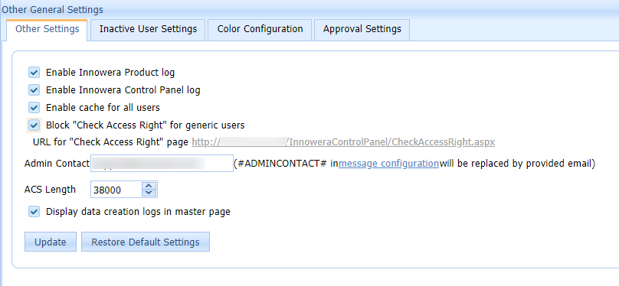
Task: Click the "ACS Length" label
Action: click(x=50, y=190)
